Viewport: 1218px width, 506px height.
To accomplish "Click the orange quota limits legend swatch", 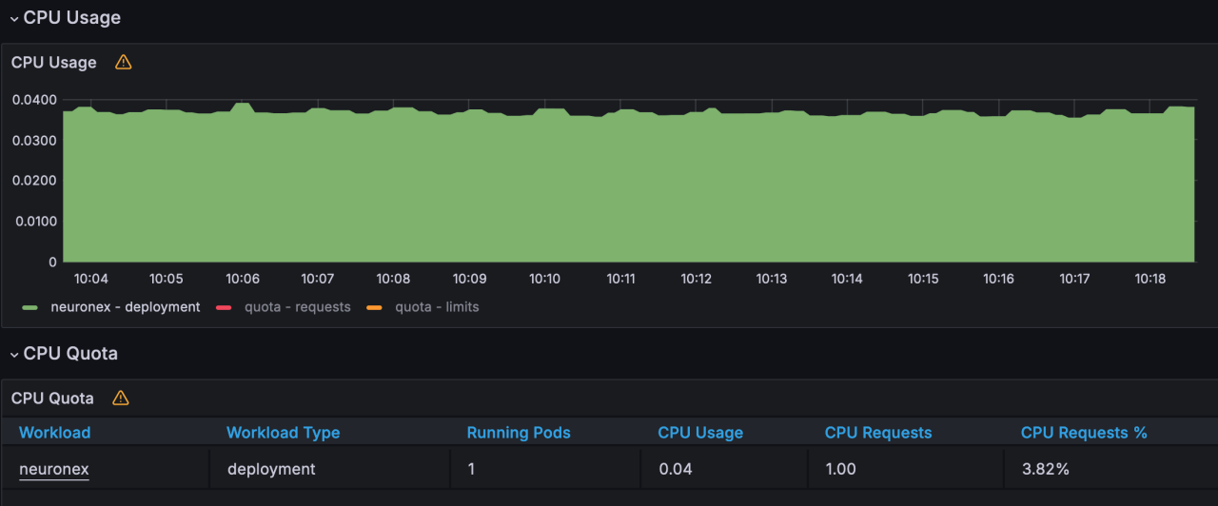I will click(x=375, y=307).
